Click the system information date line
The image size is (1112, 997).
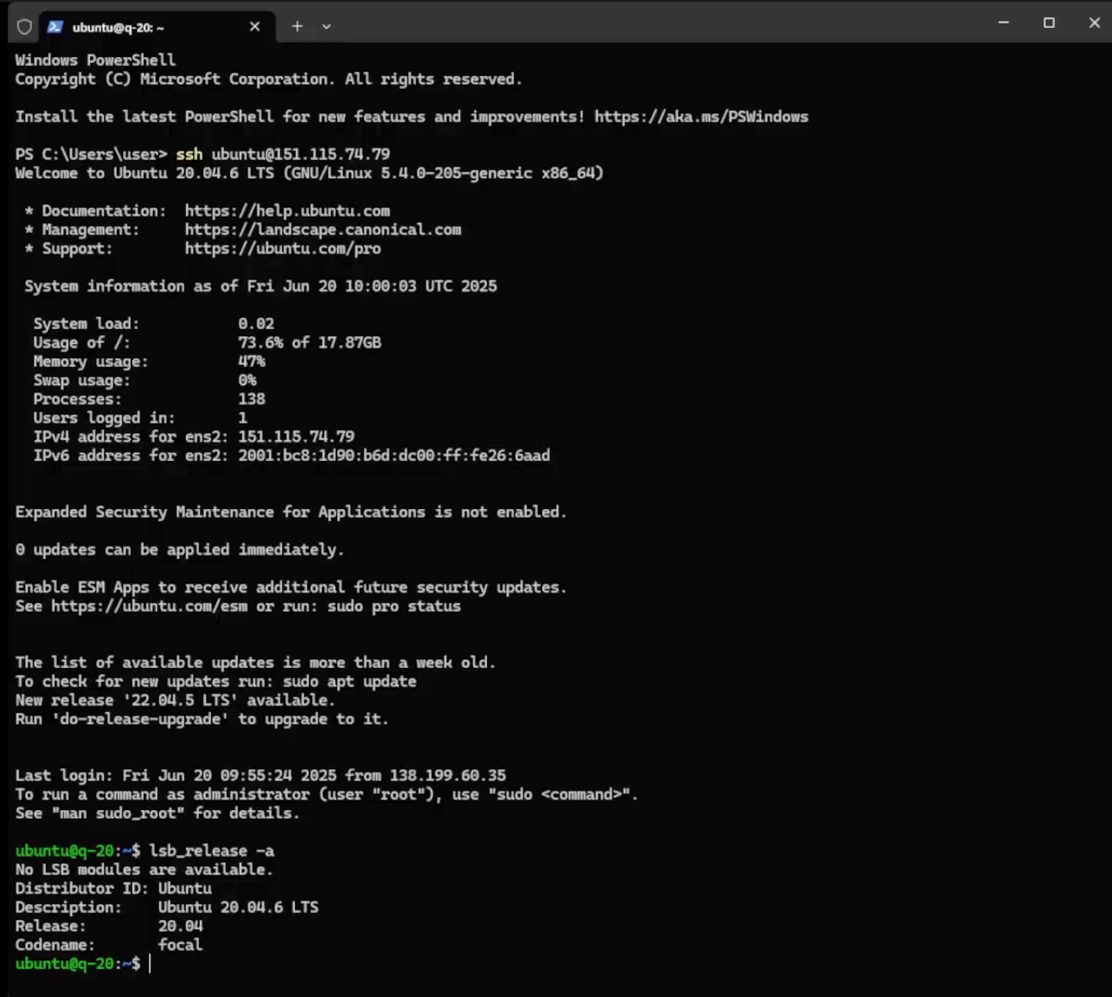[261, 286]
